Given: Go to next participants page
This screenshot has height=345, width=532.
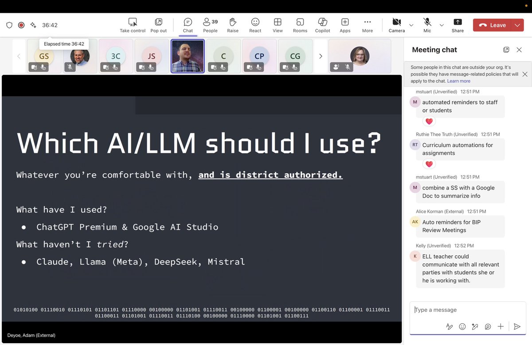Looking at the screenshot, I should (321, 56).
